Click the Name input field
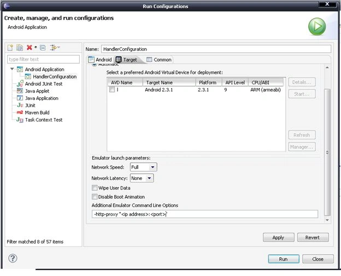The image size is (341, 276). click(216, 49)
